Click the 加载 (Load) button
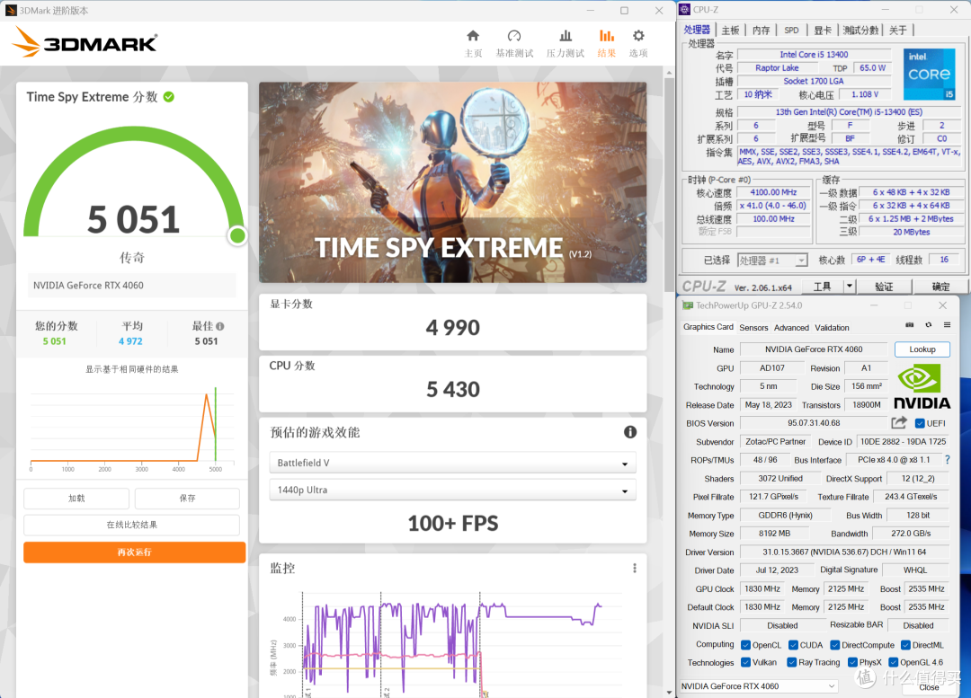The width and height of the screenshot is (971, 698). click(x=76, y=499)
